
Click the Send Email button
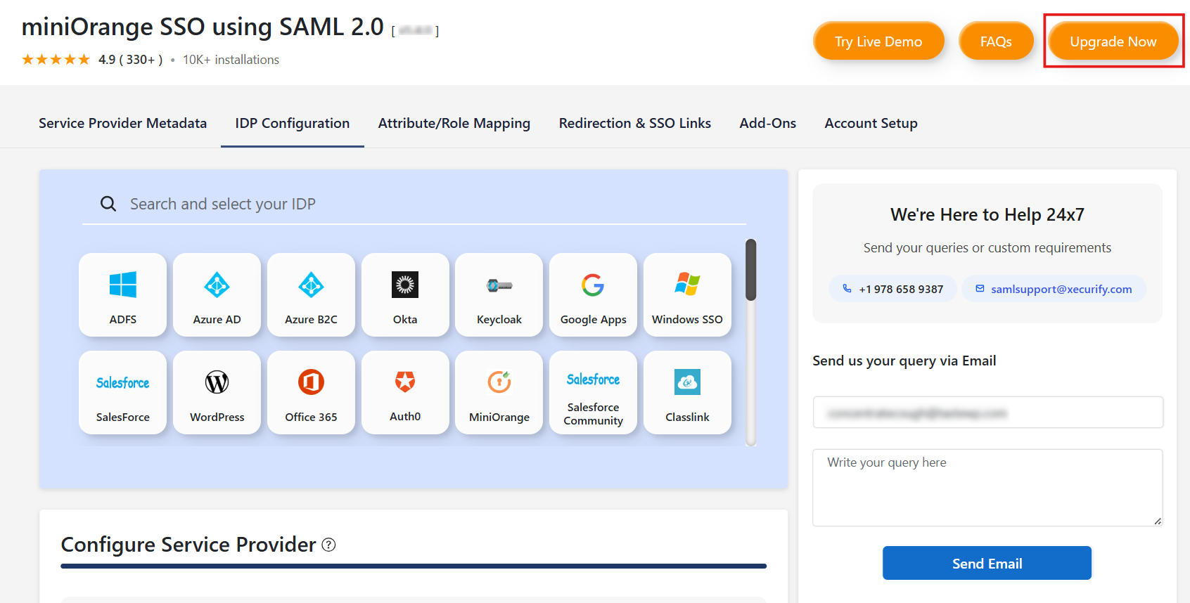coord(987,564)
